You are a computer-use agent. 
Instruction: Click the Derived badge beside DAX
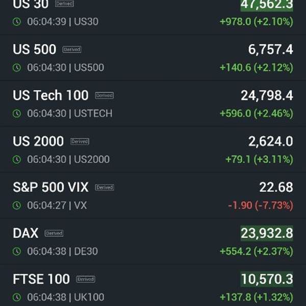[x=54, y=233]
